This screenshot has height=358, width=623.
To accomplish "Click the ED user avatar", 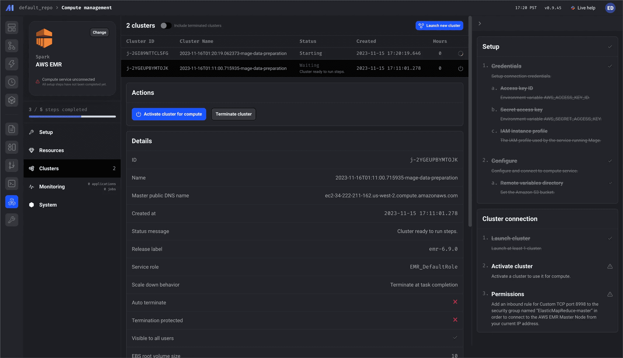I will coord(610,8).
